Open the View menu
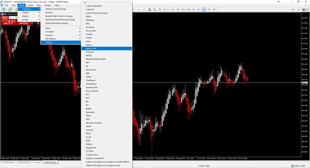This screenshot has width=310, height=168. (14, 5)
